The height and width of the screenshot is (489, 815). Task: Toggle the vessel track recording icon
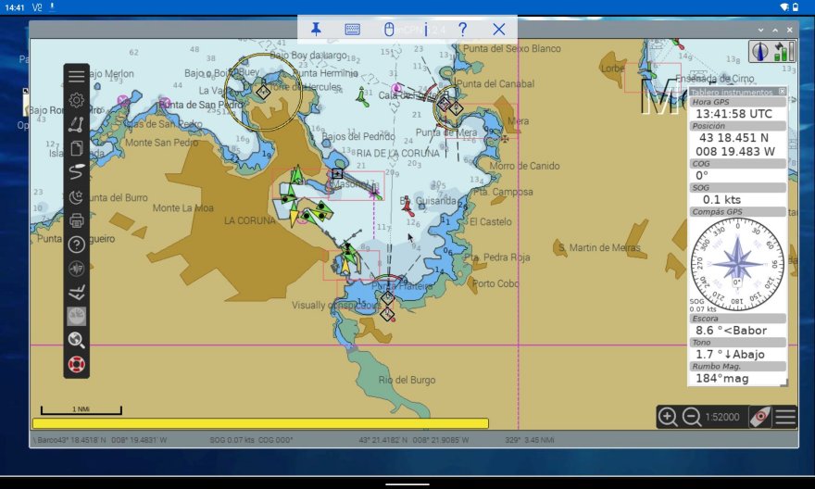click(x=77, y=172)
